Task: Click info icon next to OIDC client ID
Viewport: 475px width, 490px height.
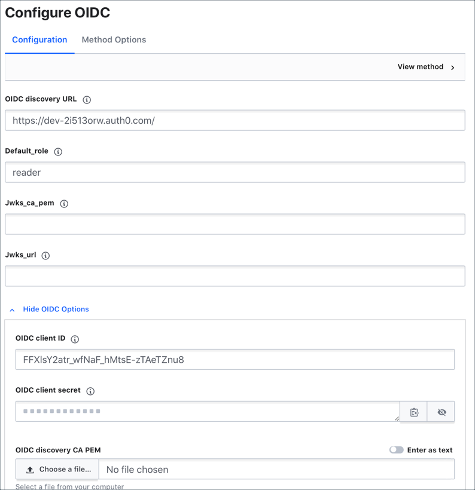Action: point(75,339)
